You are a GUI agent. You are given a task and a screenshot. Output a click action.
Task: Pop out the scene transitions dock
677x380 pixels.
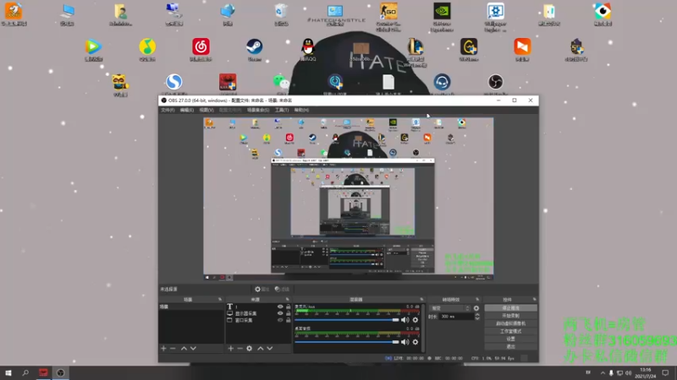point(477,299)
